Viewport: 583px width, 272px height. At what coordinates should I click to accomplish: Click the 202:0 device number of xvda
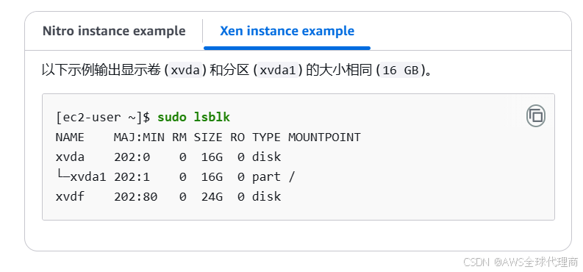(132, 157)
